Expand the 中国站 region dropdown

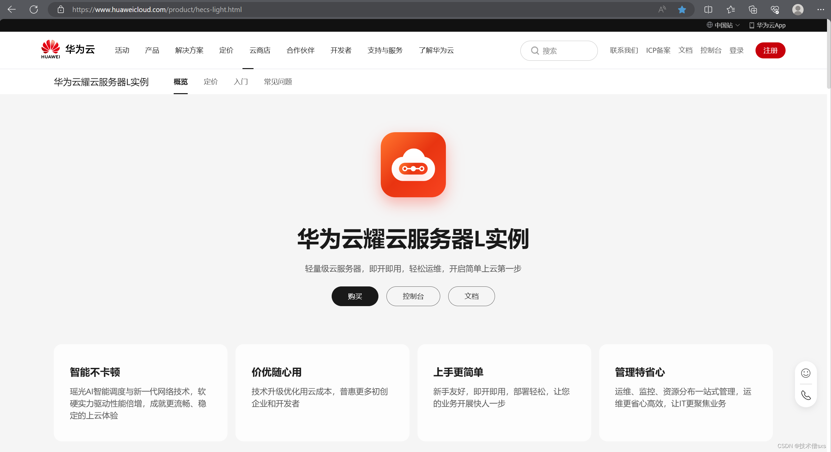click(x=723, y=25)
